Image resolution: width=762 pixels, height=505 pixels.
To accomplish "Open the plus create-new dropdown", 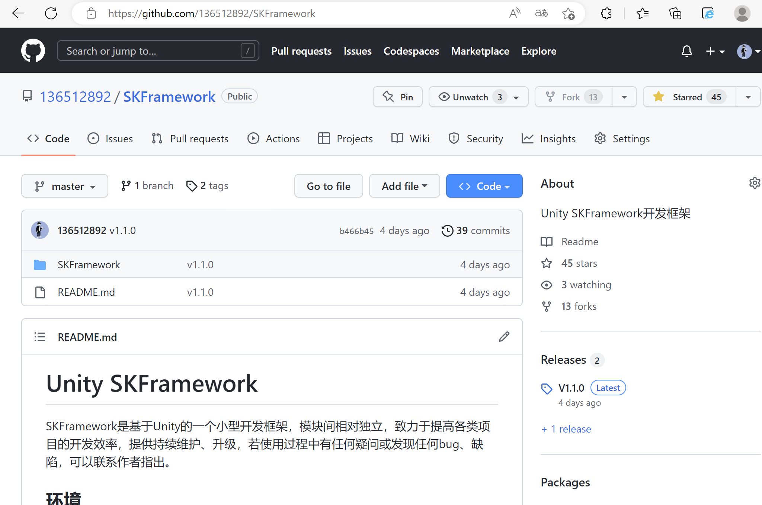I will coord(715,51).
